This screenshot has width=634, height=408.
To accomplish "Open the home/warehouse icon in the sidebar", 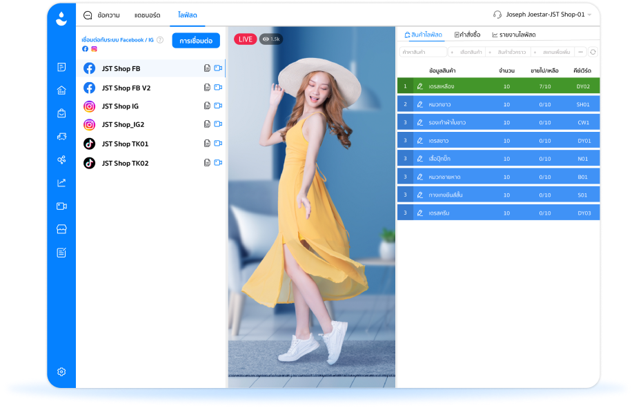I will [x=61, y=90].
